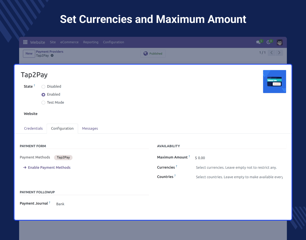This screenshot has height=240, width=306.
Task: Open the Reporting menu
Action: [x=91, y=42]
